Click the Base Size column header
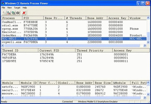Viewport: 151px width, 104px height. [103, 83]
